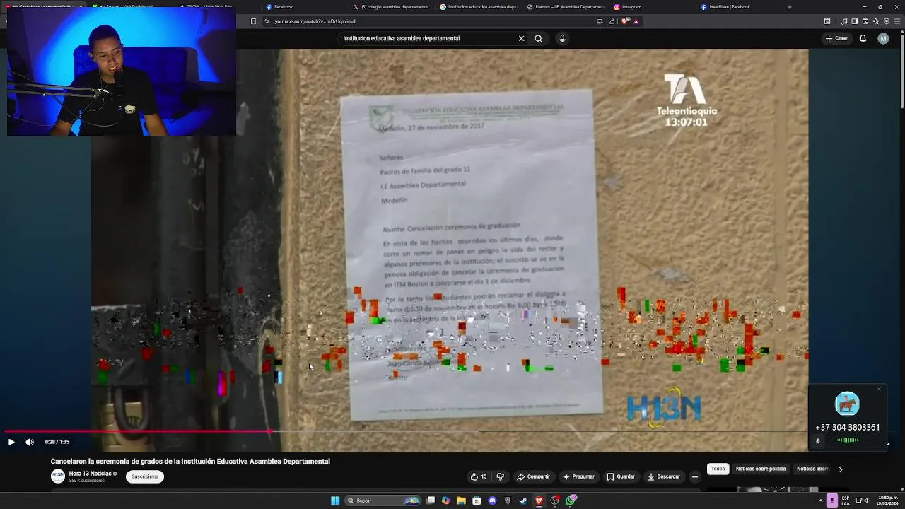This screenshot has height=509, width=905.
Task: Clear the YouTube search box text
Action: pos(521,38)
